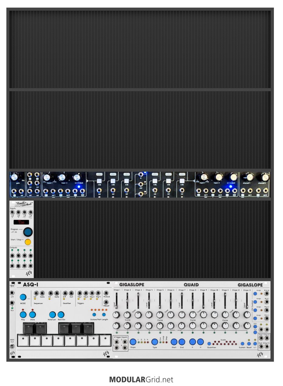The width and height of the screenshot is (283, 386).
Task: Click the ASQ-1 Clock input jack
Action: (x=106, y=293)
